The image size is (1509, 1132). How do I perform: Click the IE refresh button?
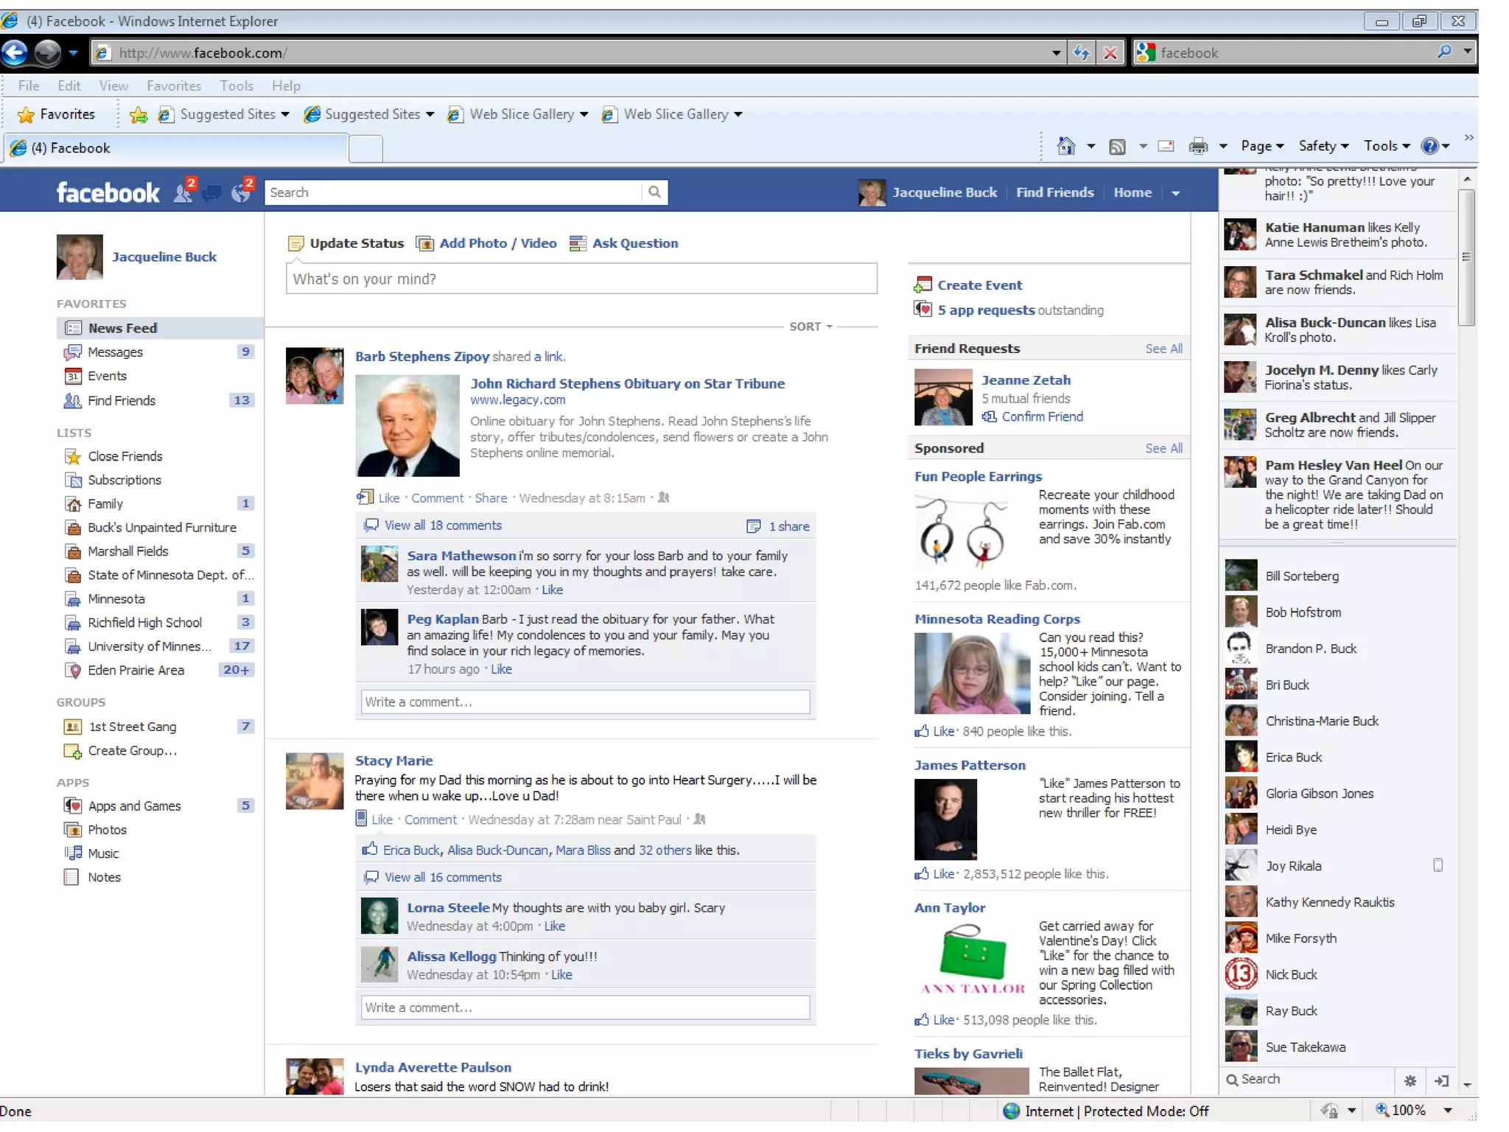click(x=1081, y=52)
